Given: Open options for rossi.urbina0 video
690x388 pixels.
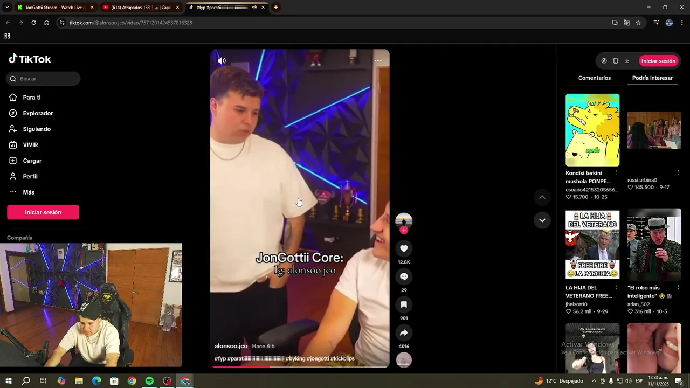Looking at the screenshot, I should [x=678, y=172].
